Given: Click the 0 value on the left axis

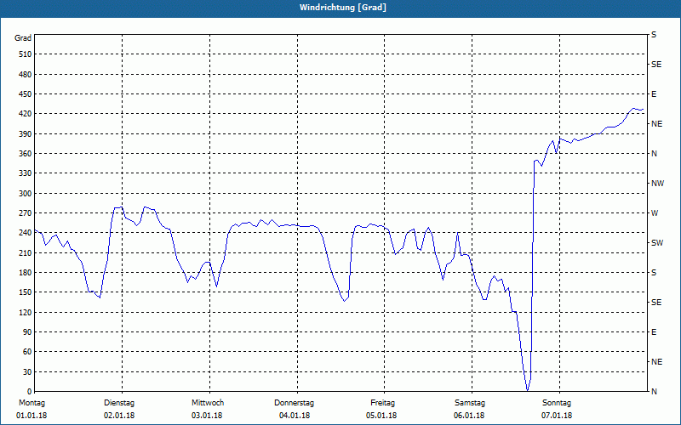Looking at the screenshot, I should tap(29, 392).
